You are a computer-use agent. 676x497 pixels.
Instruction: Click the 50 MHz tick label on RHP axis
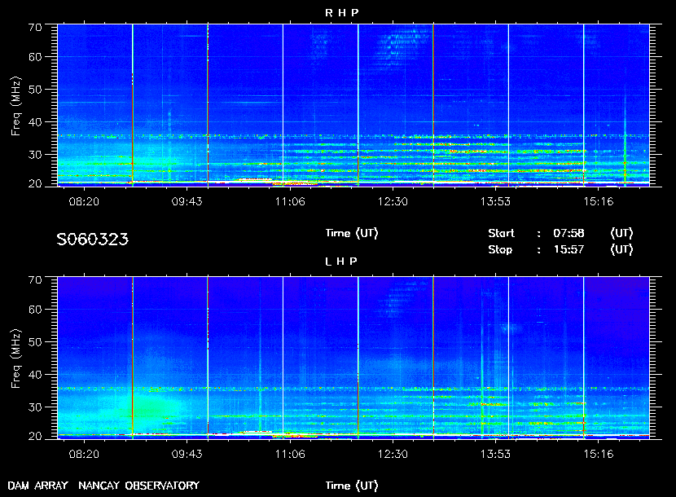(x=35, y=90)
